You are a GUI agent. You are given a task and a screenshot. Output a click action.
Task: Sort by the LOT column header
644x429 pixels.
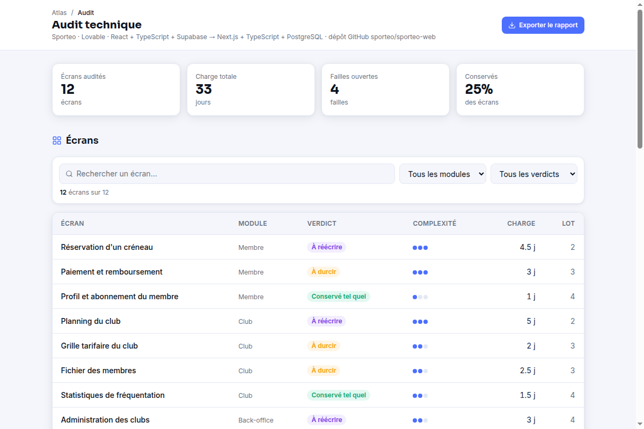pyautogui.click(x=568, y=224)
